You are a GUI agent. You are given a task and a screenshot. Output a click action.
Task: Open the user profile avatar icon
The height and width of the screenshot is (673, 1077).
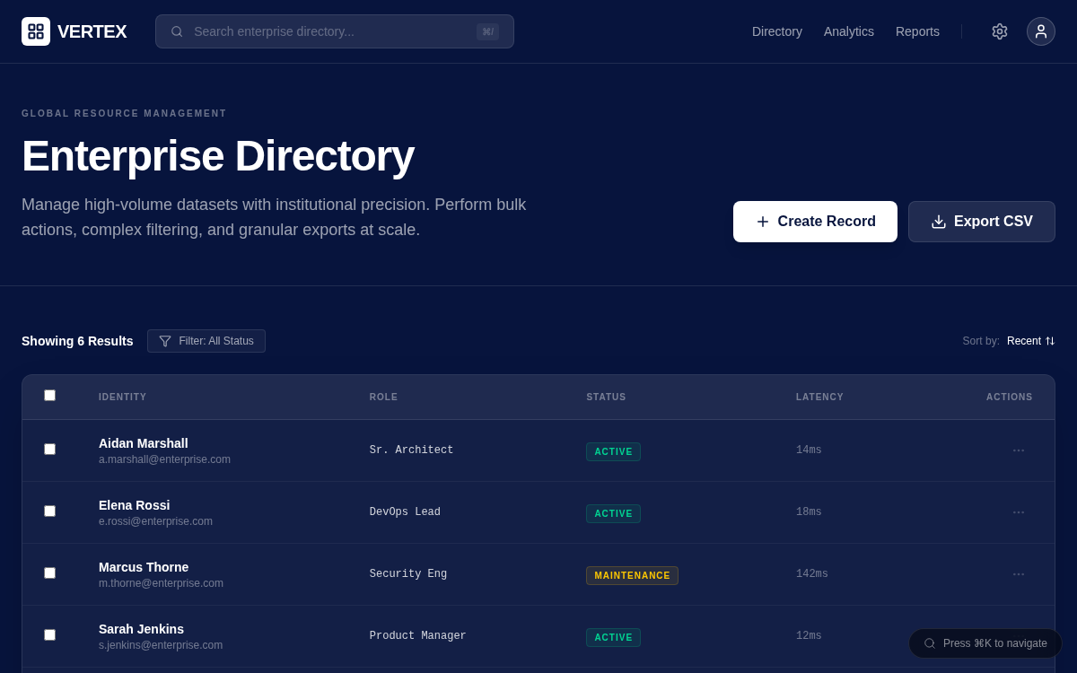(x=1041, y=31)
